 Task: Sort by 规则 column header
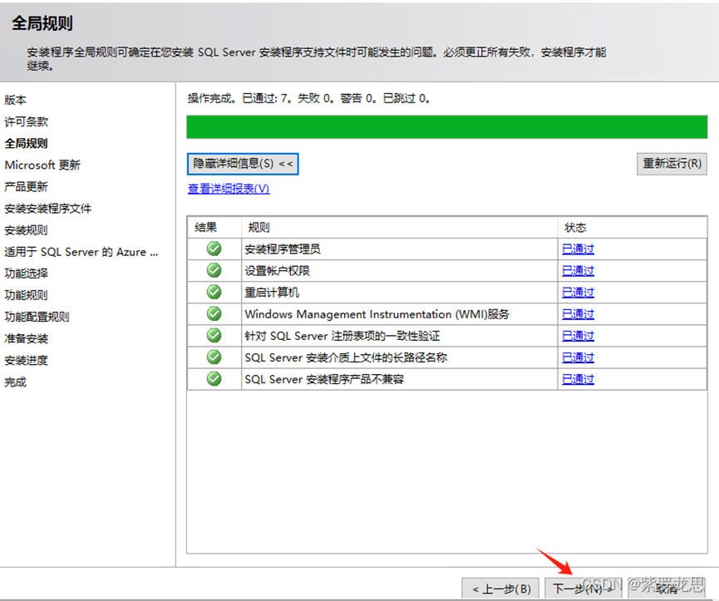399,228
